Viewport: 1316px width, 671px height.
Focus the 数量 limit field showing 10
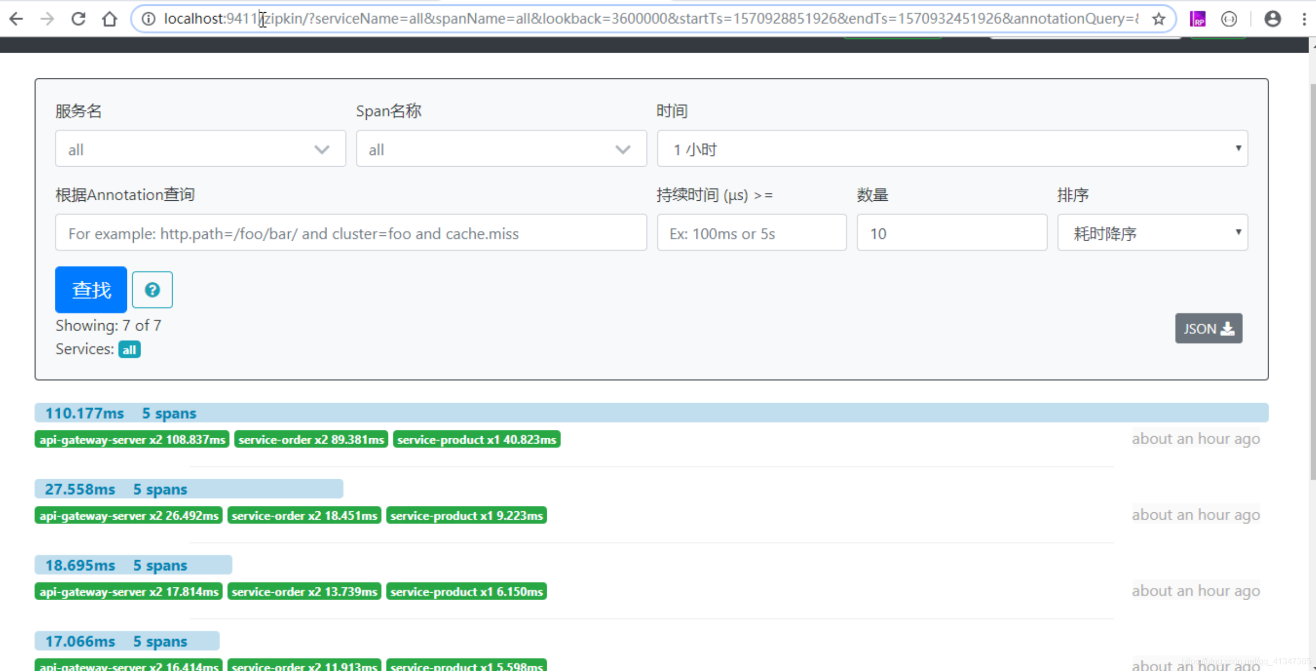pos(952,233)
